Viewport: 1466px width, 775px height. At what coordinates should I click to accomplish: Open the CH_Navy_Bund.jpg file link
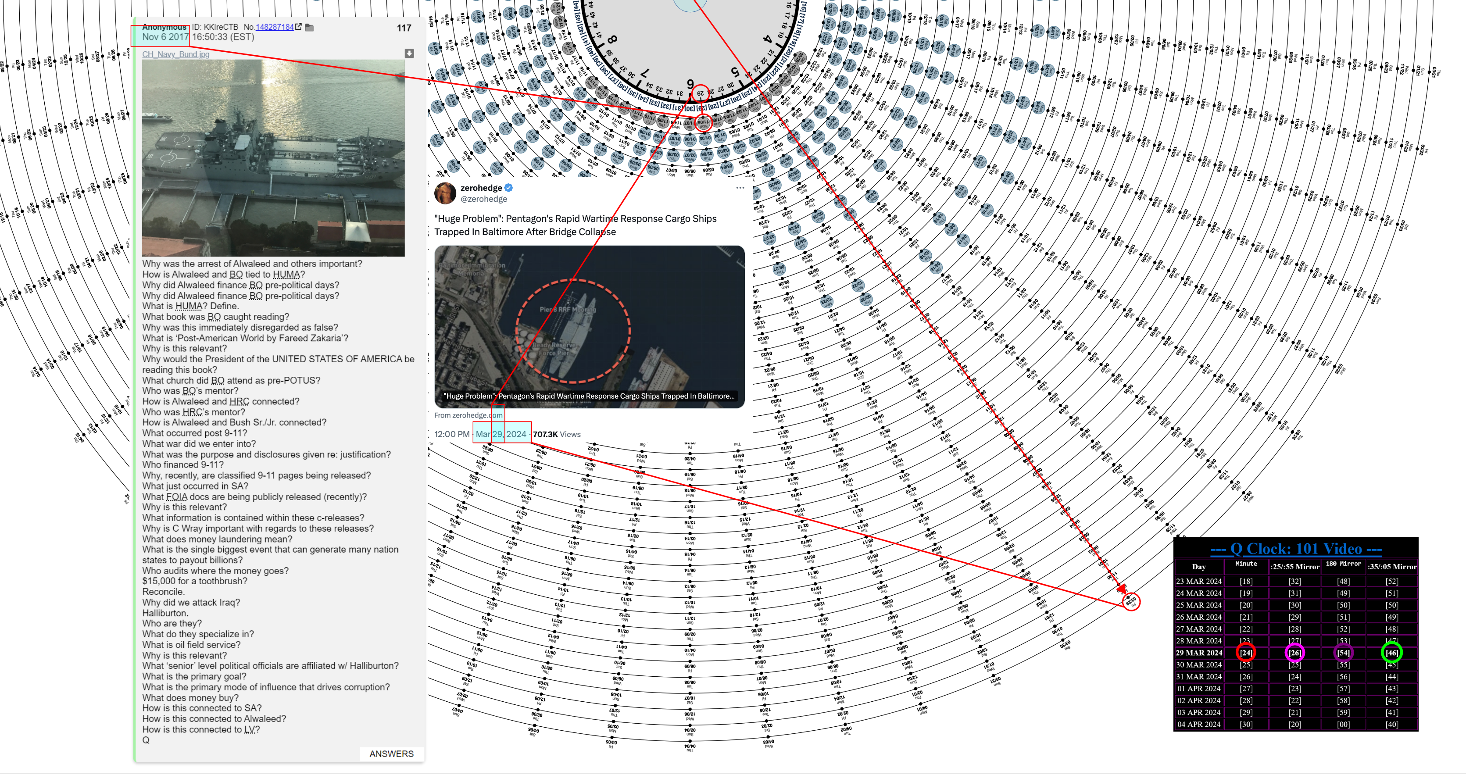[x=176, y=54]
